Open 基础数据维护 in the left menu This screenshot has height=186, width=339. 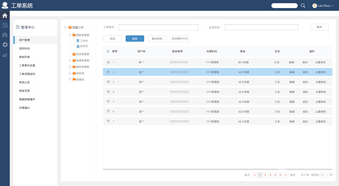27,99
